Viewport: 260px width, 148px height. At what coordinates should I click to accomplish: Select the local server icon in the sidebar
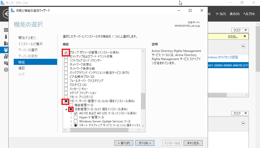[6, 37]
